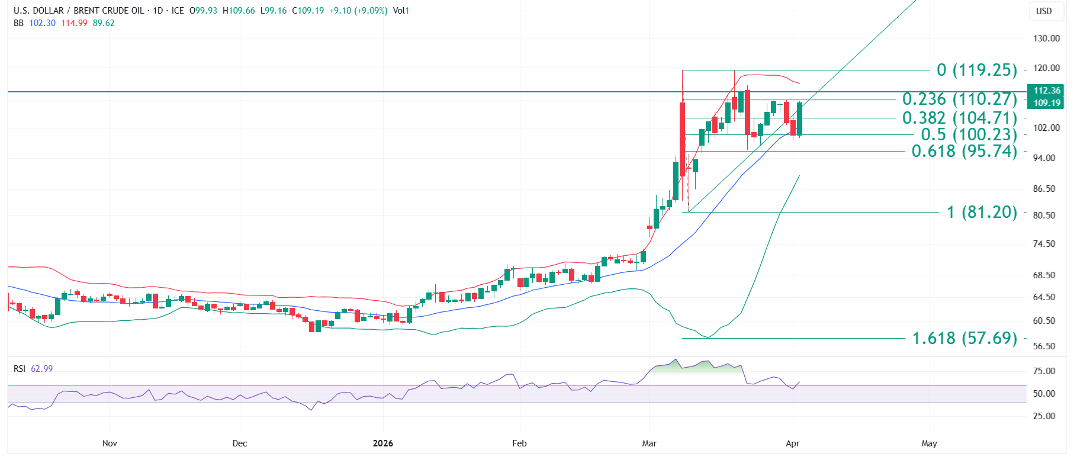Click the 109.19 current price label
The image size is (1074, 463).
(x=1047, y=103)
